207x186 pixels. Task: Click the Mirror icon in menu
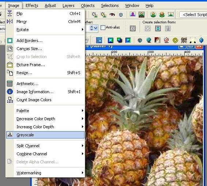10,21
